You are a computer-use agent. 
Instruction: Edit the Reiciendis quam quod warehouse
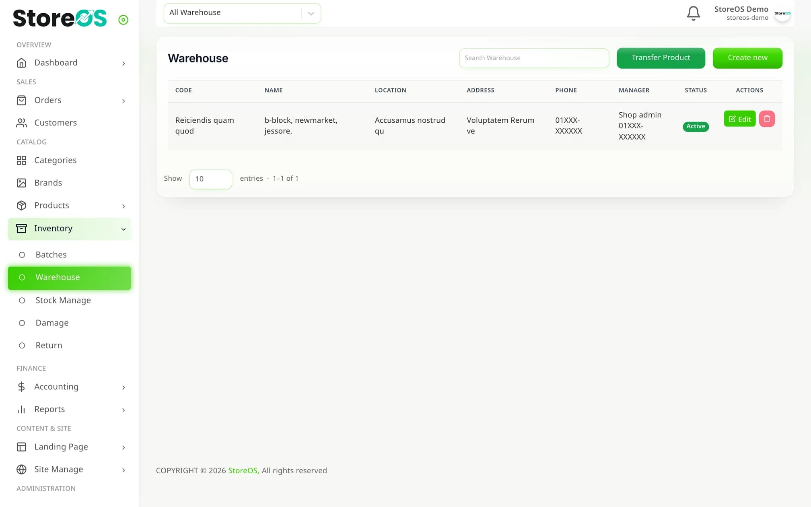739,119
